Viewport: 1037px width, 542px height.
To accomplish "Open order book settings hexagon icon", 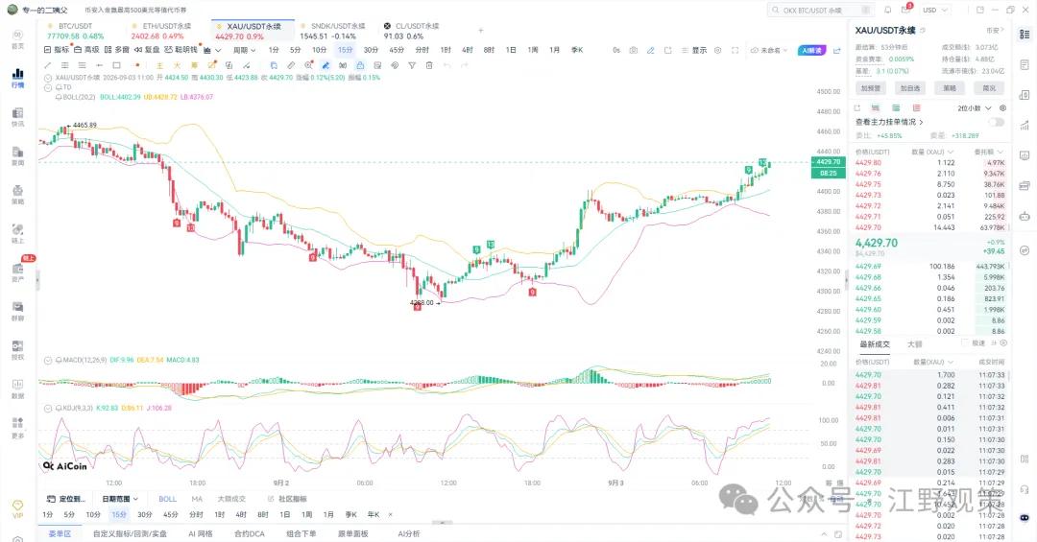I will pos(1002,108).
